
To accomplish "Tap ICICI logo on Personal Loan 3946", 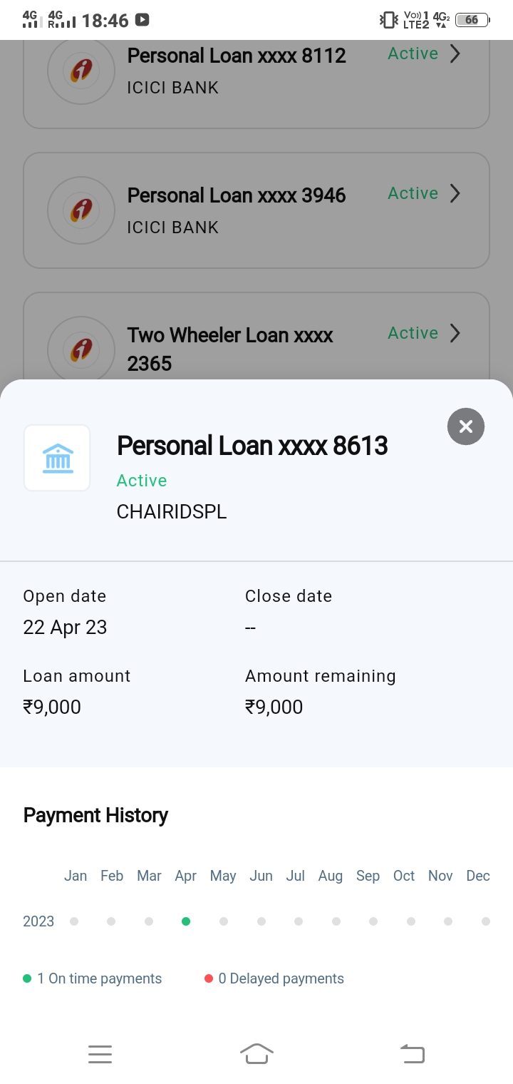I will (81, 210).
